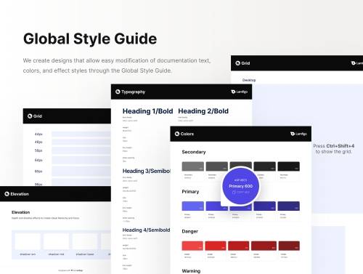Click the second elevation shadow card
The height and width of the screenshot is (274, 363).
pyautogui.click(x=56, y=241)
